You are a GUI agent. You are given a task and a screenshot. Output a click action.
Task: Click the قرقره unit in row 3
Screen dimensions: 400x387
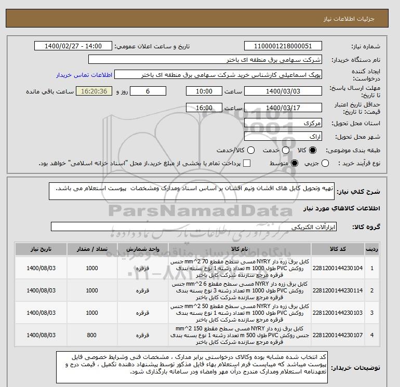142,313
